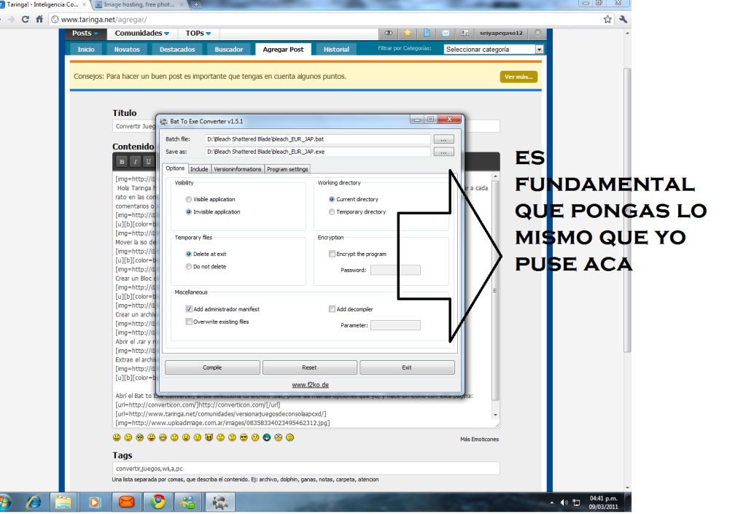Insert the sunglasses cool emoticon
Image resolution: width=746 pixels, height=514 pixels.
click(x=244, y=437)
